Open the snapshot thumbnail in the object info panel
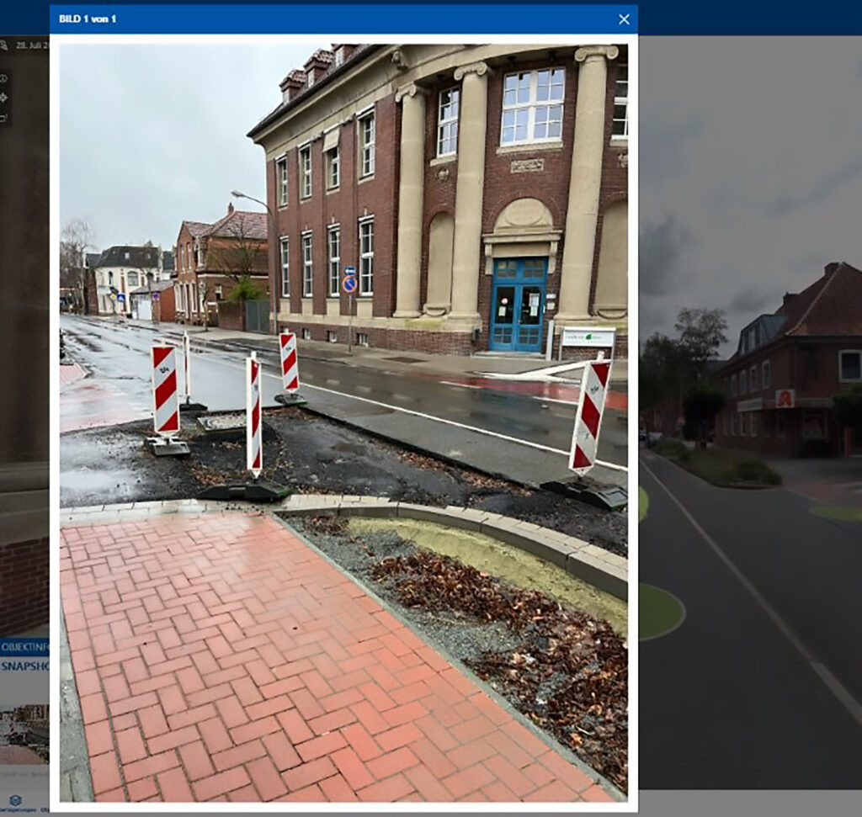The height and width of the screenshot is (817, 862). pos(24,732)
